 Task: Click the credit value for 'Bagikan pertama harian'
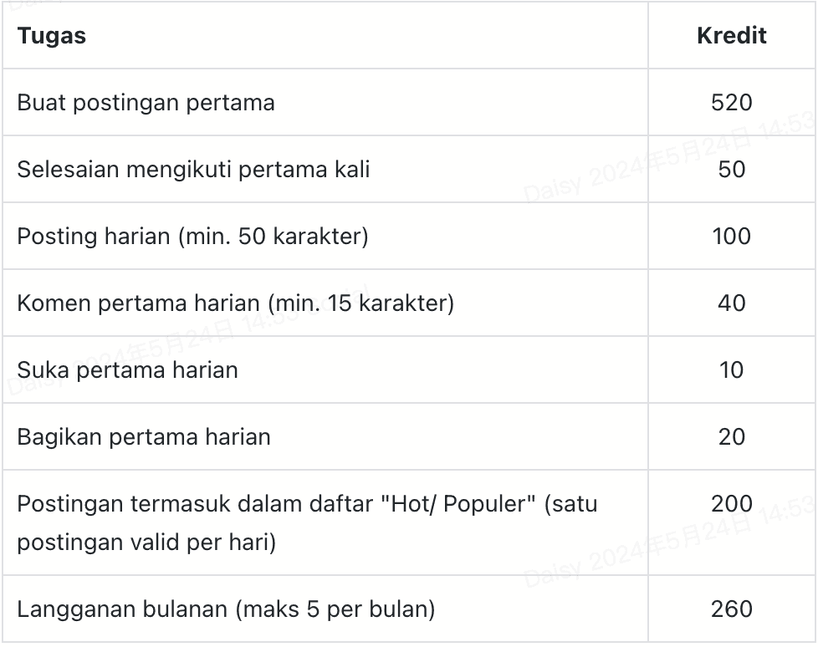pos(731,437)
